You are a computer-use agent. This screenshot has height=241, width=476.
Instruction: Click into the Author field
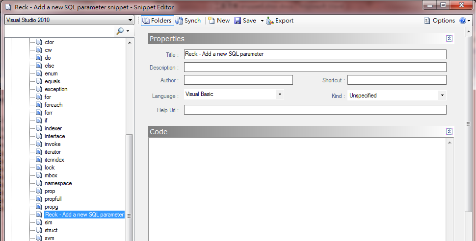tap(238, 80)
